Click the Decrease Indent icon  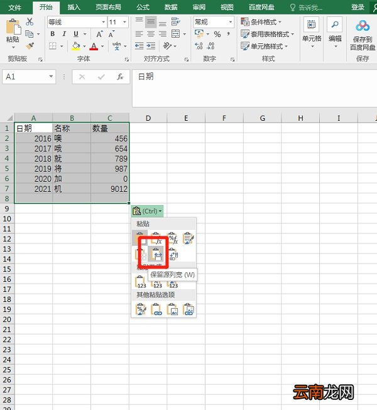coord(139,46)
